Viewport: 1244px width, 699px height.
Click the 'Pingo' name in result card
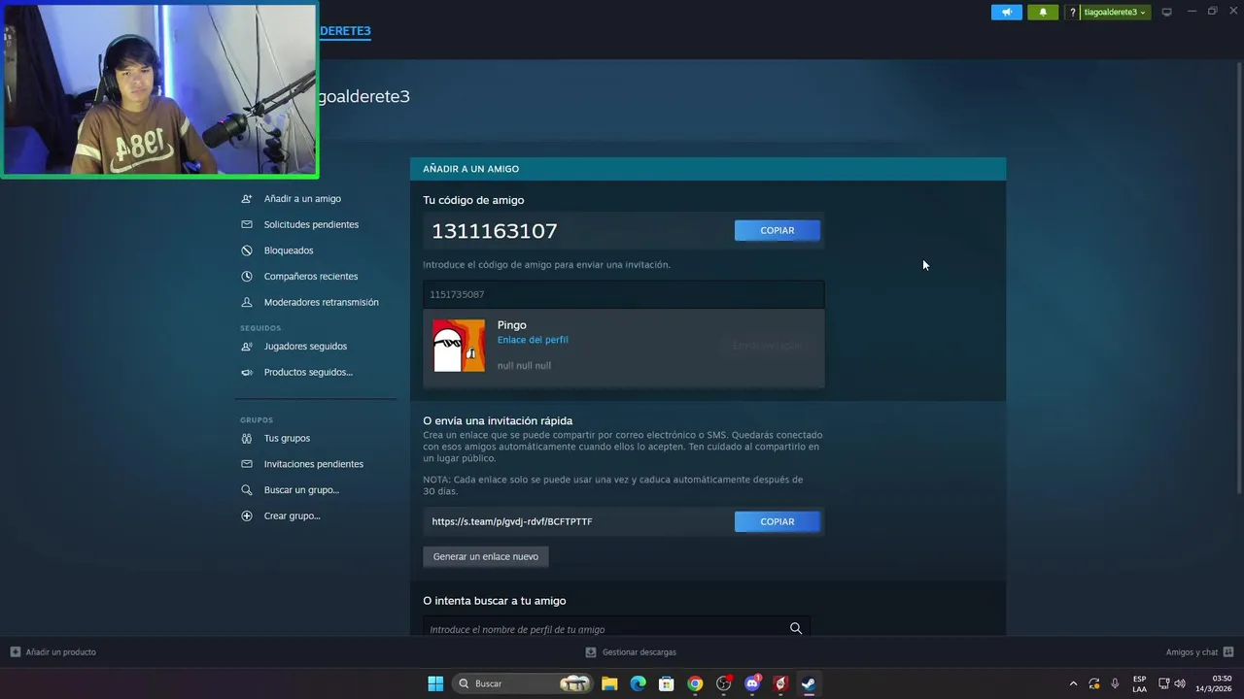512,325
